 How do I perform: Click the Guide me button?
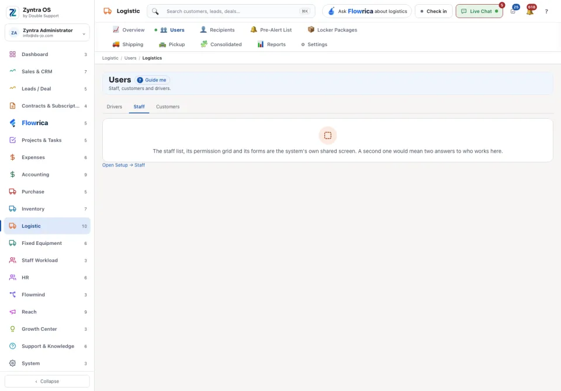[152, 80]
